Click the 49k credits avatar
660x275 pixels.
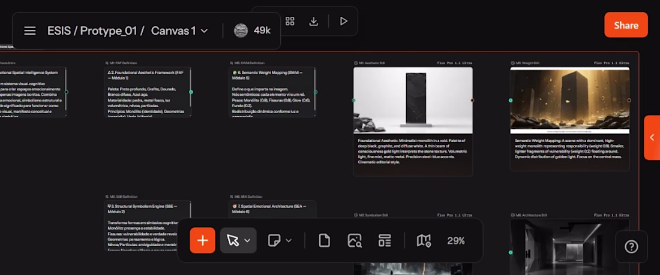tap(241, 31)
